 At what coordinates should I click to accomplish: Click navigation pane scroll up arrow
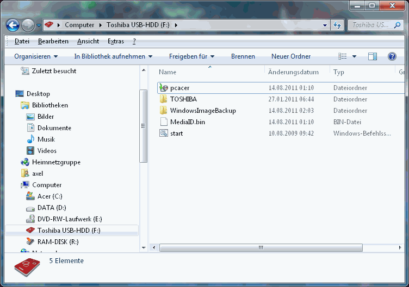pos(144,70)
